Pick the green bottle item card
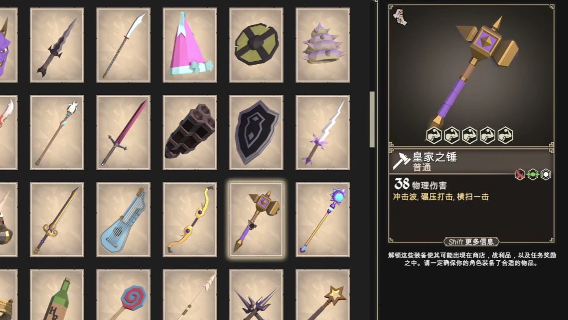568x320 pixels. tap(57, 295)
